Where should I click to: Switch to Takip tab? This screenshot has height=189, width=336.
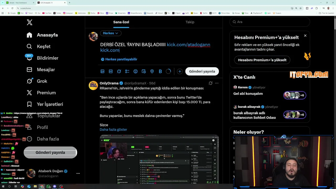tap(190, 22)
